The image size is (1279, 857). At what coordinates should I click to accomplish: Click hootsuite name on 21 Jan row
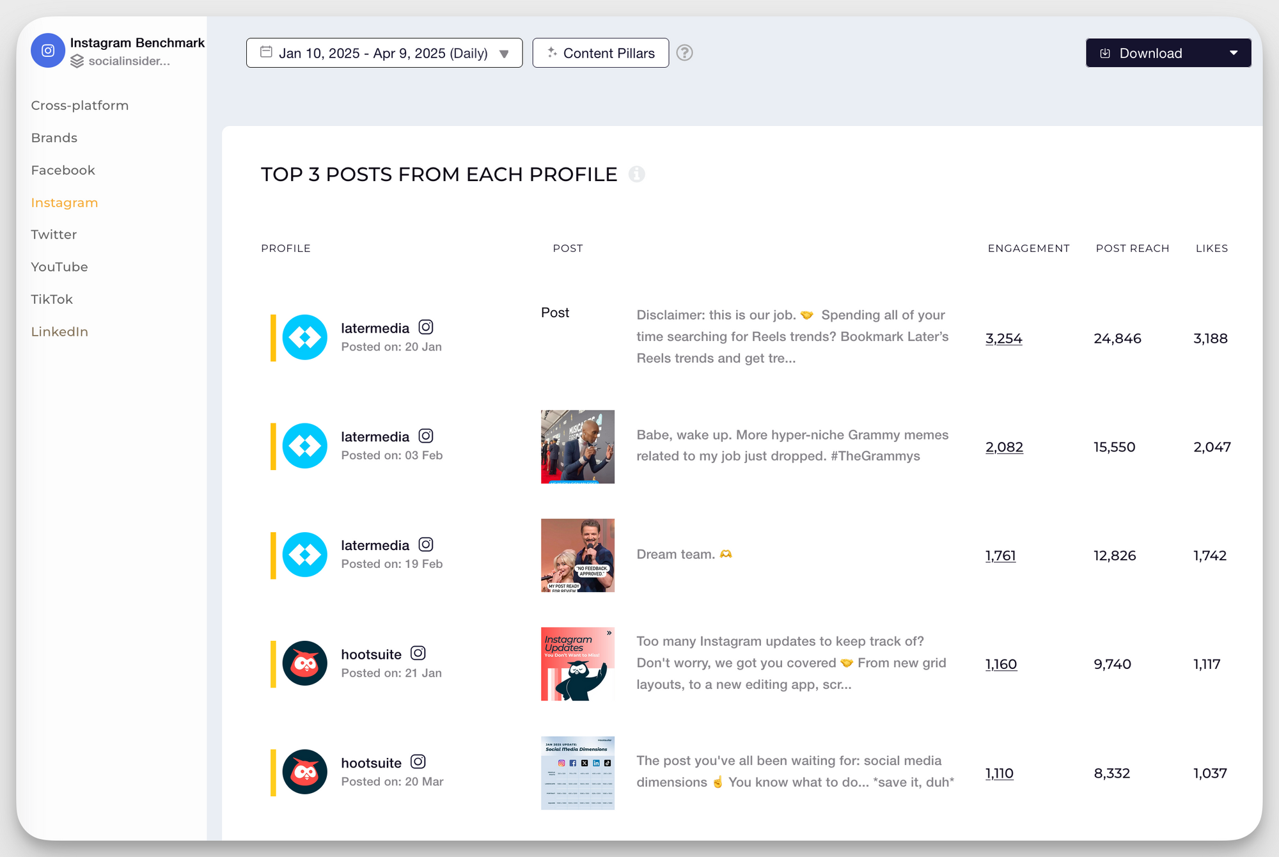coord(372,654)
